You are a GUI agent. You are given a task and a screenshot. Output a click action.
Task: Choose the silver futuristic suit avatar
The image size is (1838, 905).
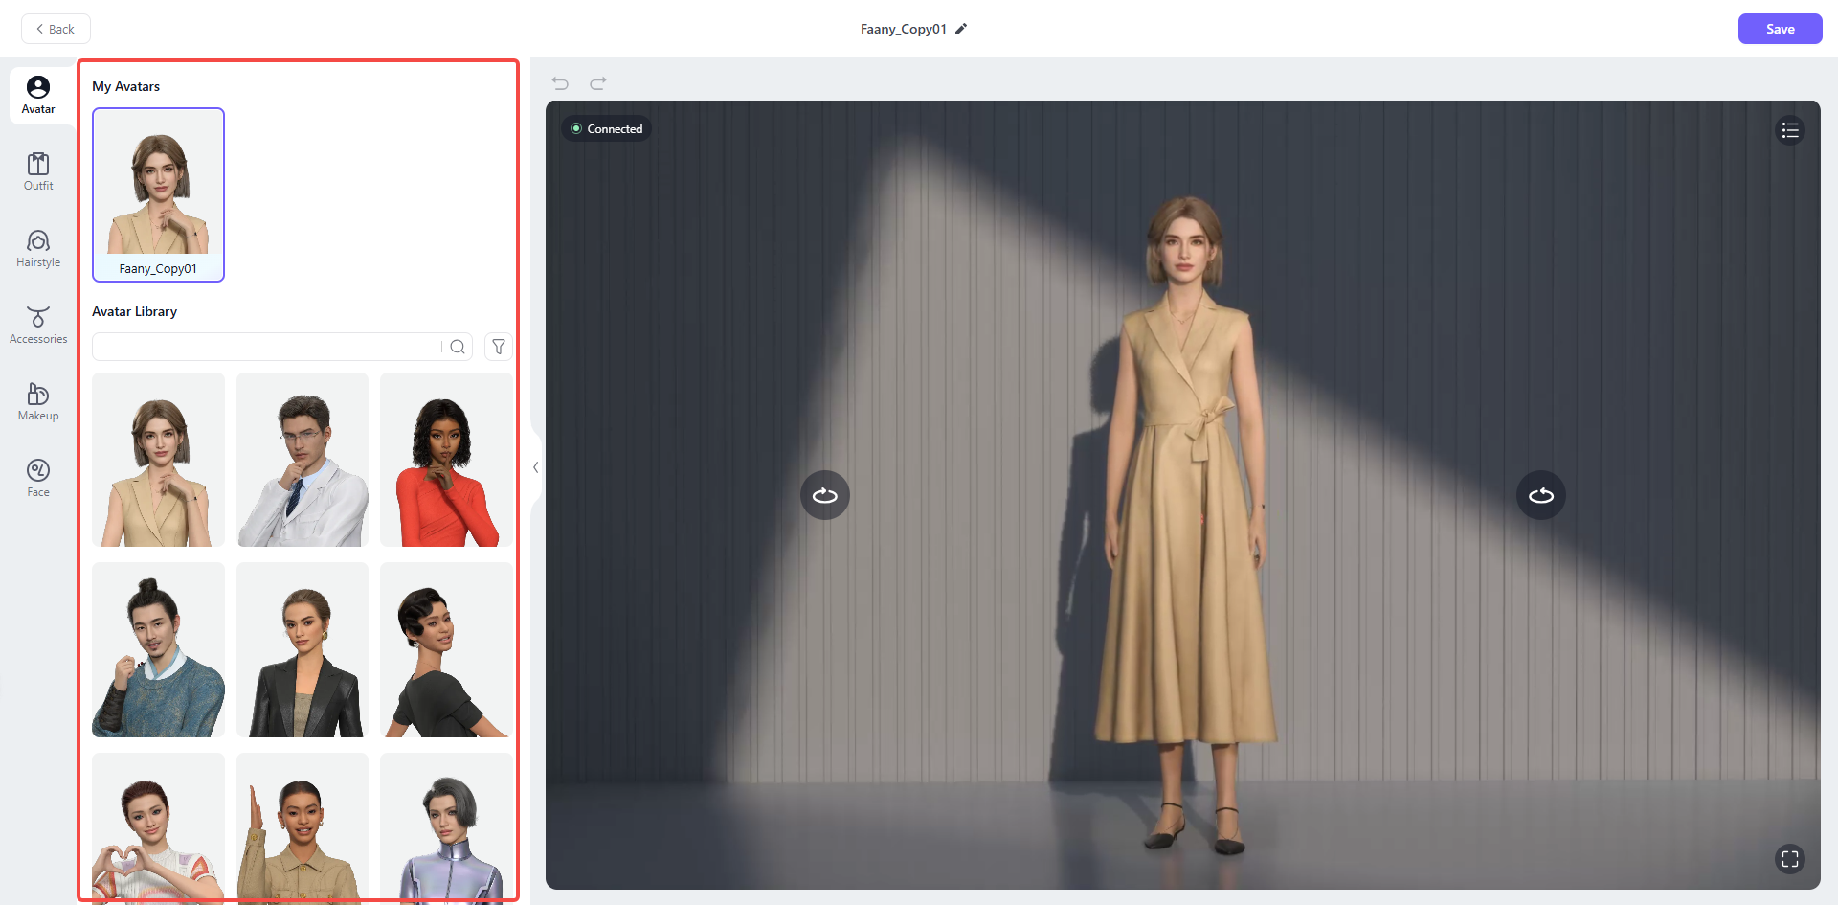(446, 827)
